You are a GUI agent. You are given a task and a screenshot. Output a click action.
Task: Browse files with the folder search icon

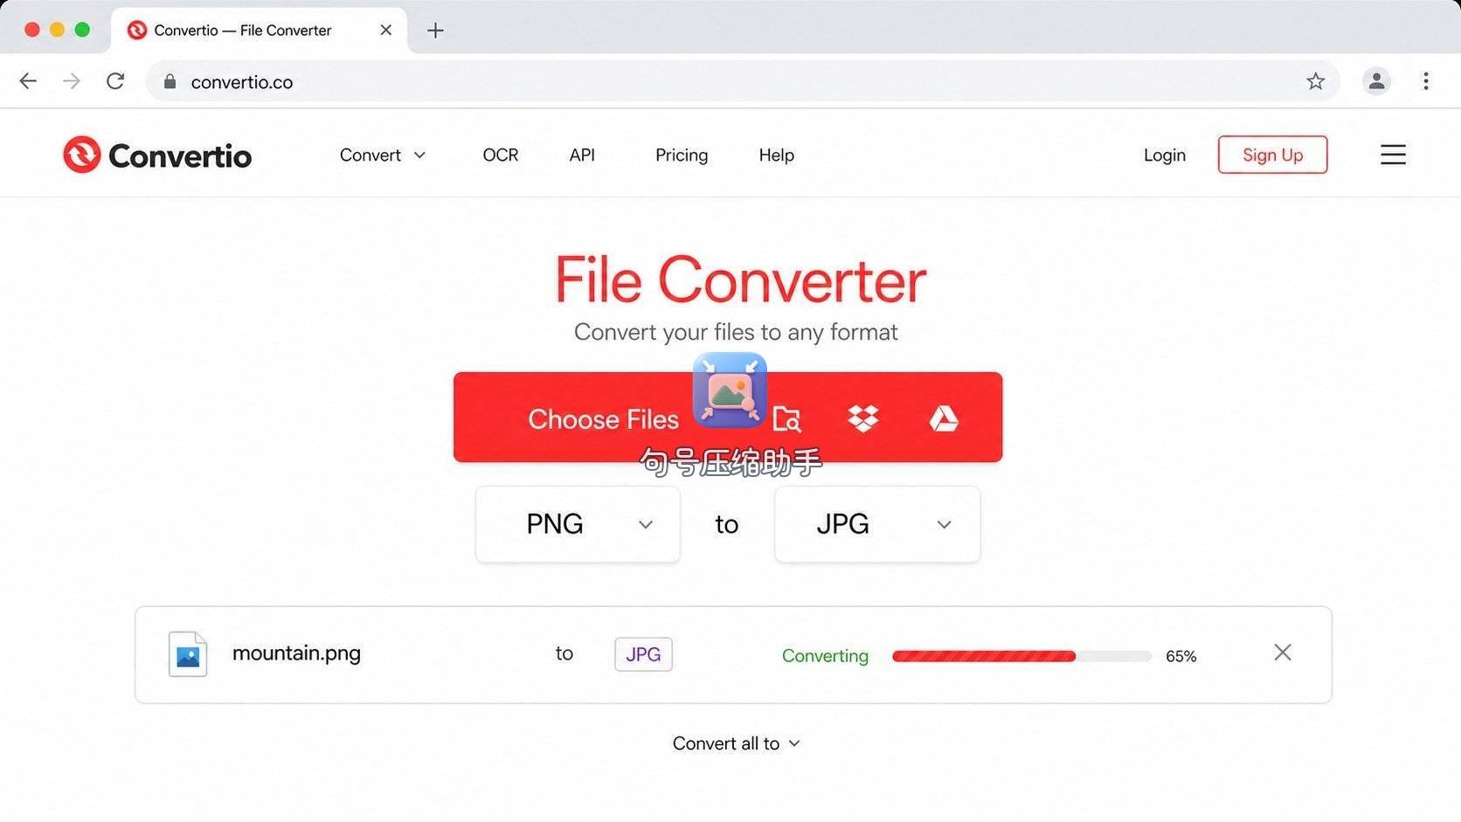(x=787, y=419)
